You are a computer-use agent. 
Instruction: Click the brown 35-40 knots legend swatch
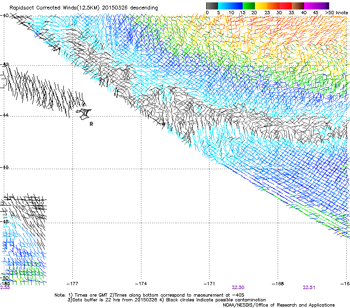point(298,6)
